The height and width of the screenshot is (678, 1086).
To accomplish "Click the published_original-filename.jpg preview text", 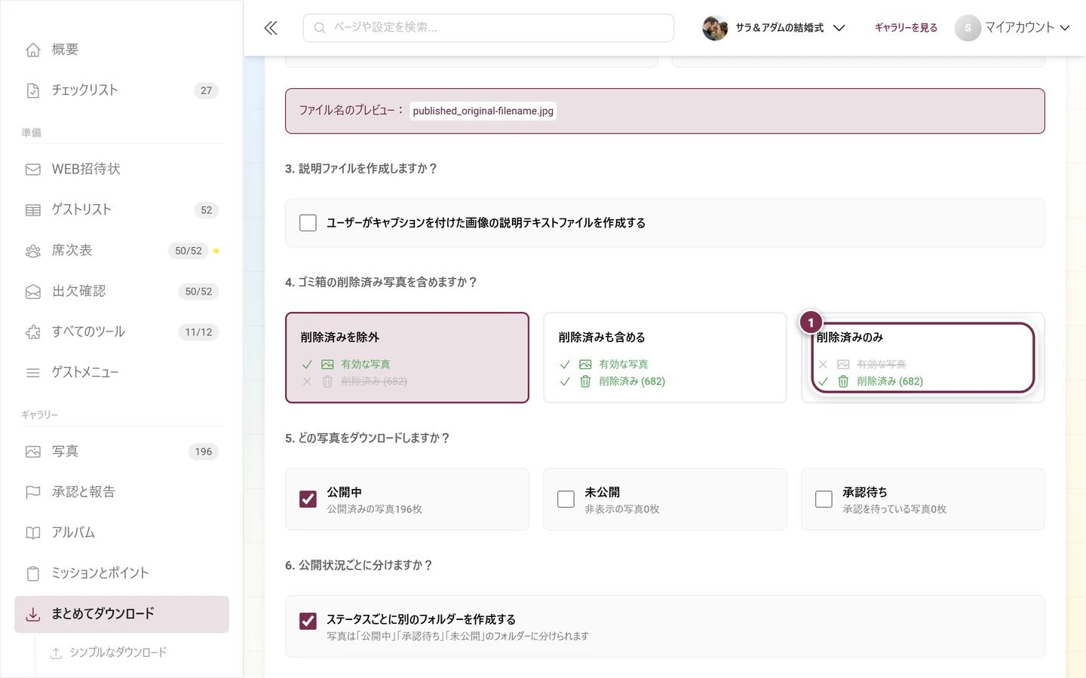I will [483, 111].
